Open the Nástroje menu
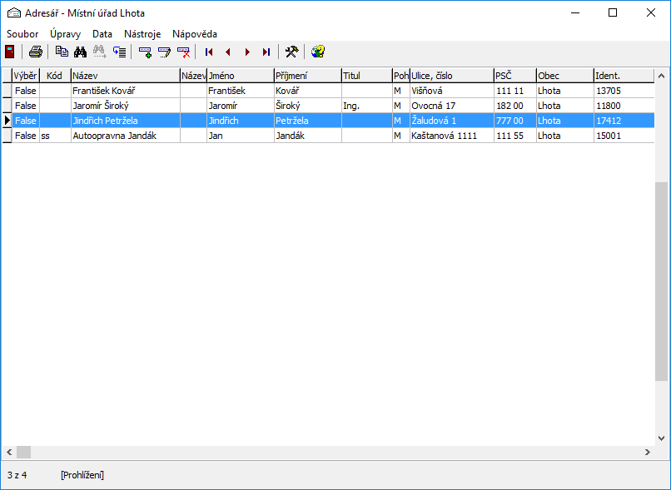671x490 pixels. point(142,34)
